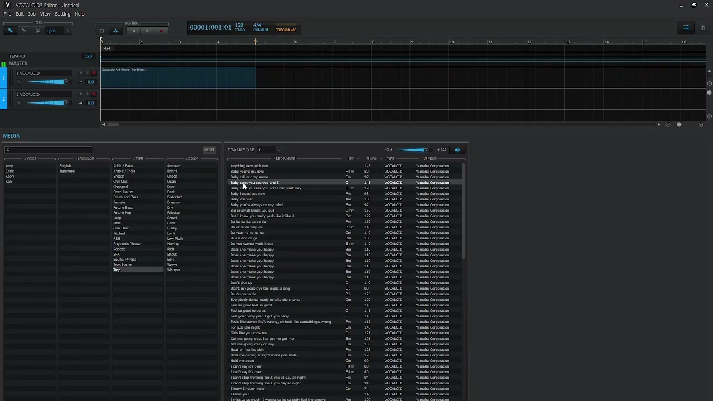This screenshot has width=713, height=401.
Task: Click the record button
Action: point(161,31)
